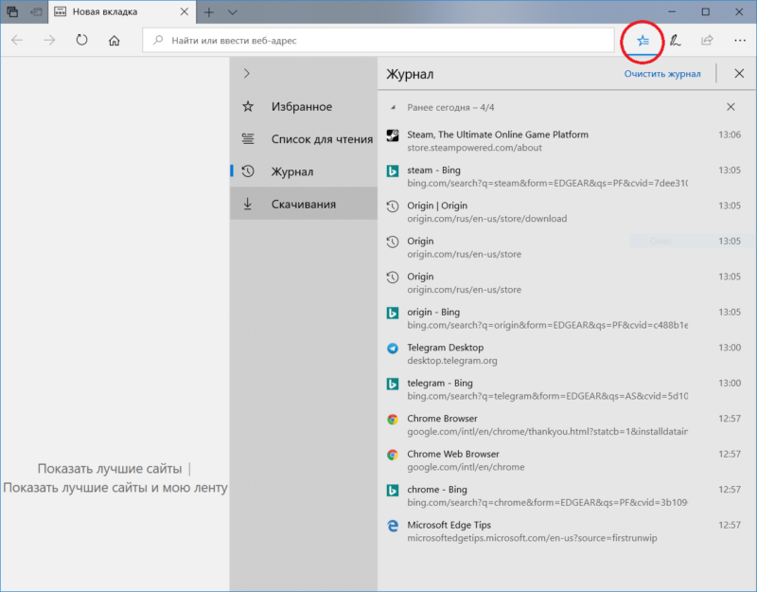Click Bing favicon beside chrome - Bing

pos(393,490)
